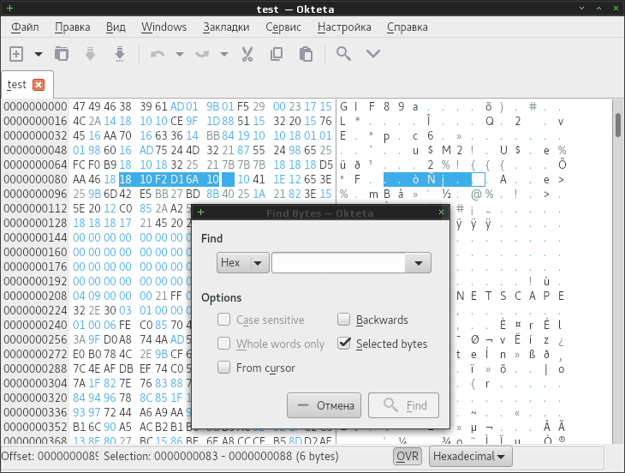The image size is (625, 473).
Task: Click offset row 0000000144
Action: tap(35, 237)
